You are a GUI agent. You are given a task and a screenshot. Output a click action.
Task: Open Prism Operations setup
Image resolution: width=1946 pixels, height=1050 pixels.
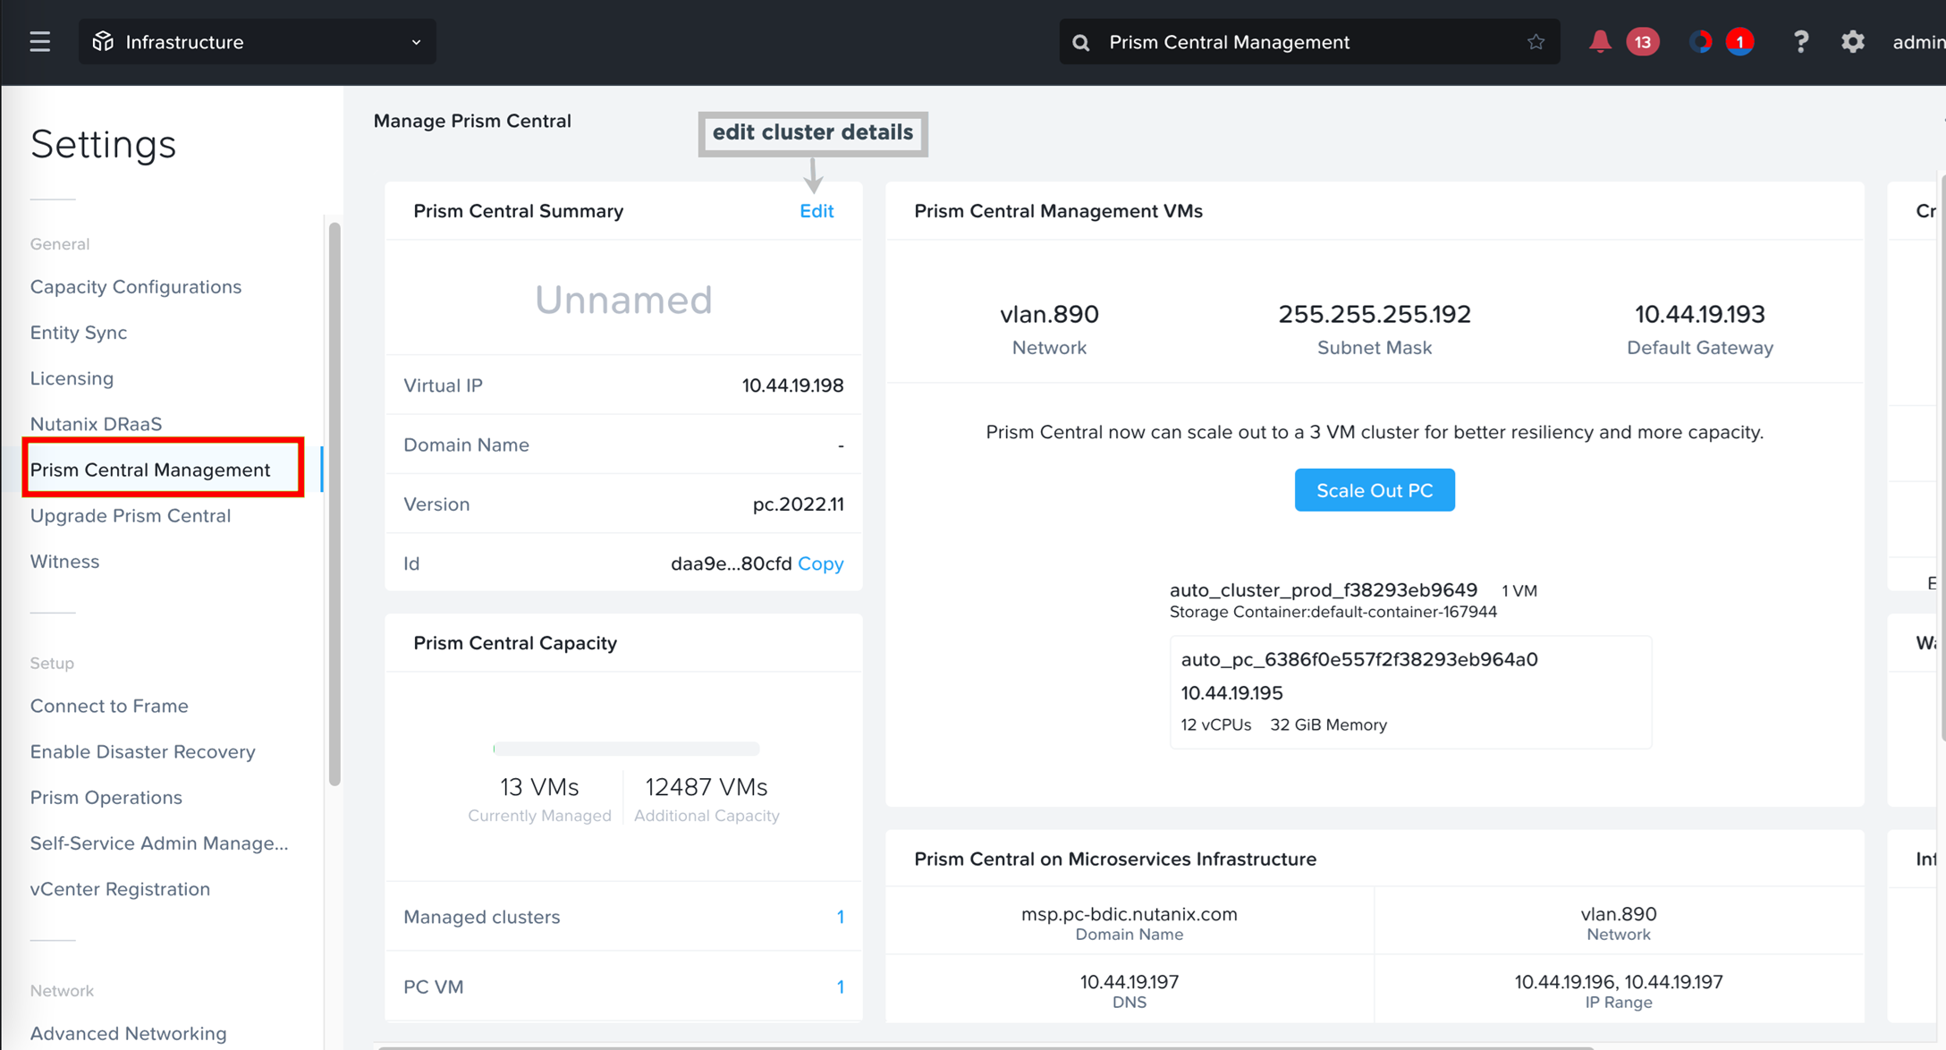point(106,798)
